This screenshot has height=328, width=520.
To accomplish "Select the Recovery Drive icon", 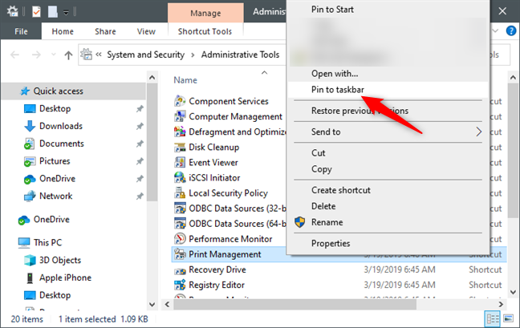I will coord(180,270).
